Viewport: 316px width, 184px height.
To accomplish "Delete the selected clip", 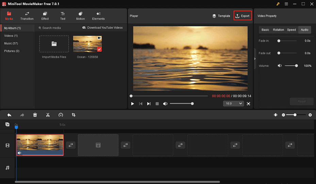I will coord(35,115).
